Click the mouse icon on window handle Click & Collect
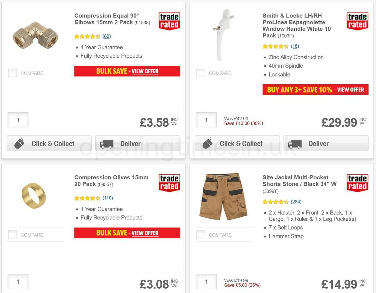Viewport: 376px width, 293px height. (x=207, y=143)
